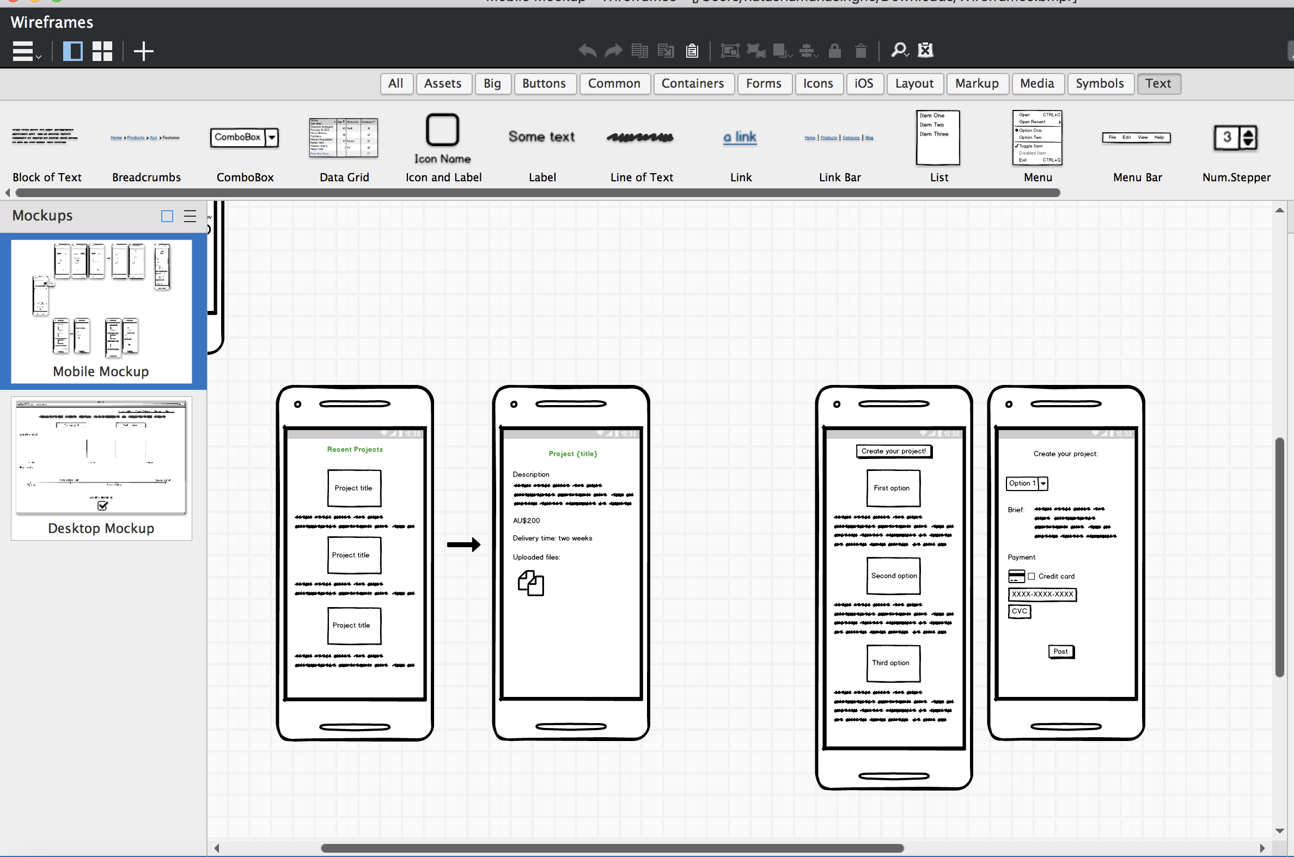Check the Credit card checkbox
1294x857 pixels.
(1031, 576)
